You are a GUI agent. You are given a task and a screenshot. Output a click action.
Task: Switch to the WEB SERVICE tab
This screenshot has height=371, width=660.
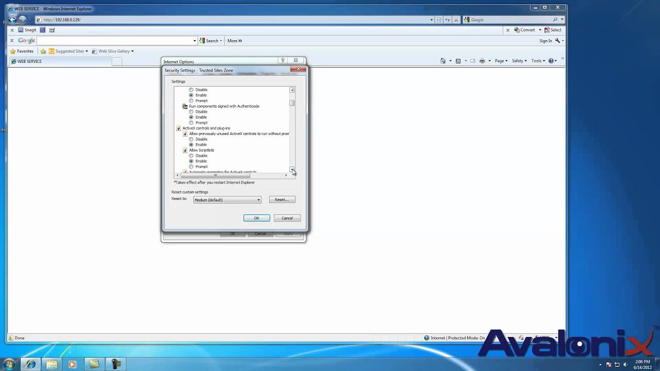click(x=60, y=61)
